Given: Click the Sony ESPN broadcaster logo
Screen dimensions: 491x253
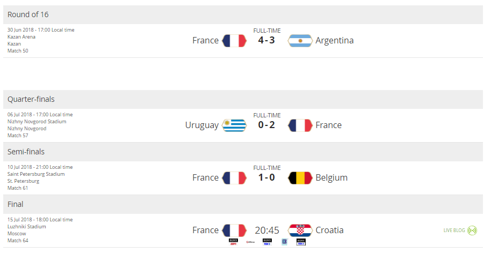Looking at the screenshot, I should coord(233,242).
